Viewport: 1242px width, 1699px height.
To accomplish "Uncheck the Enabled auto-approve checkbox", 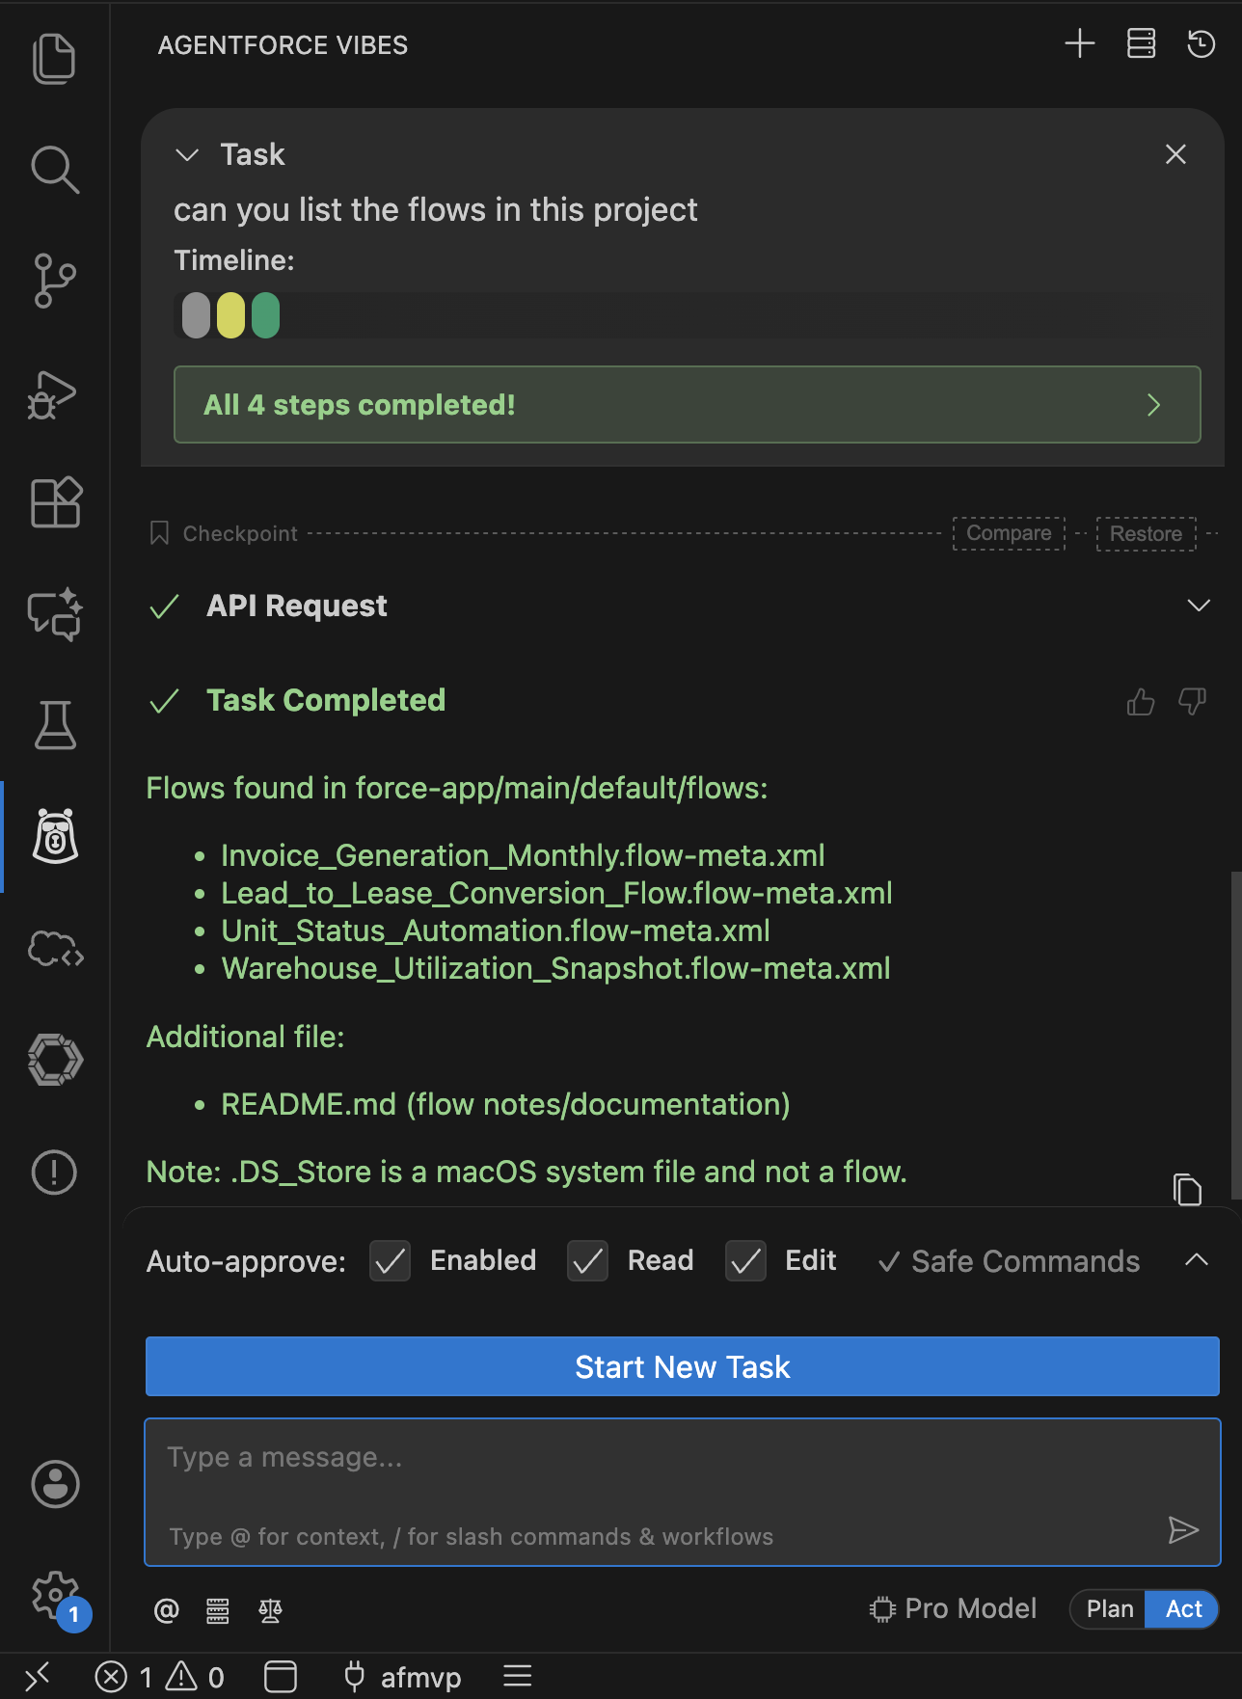I will pos(391,1261).
